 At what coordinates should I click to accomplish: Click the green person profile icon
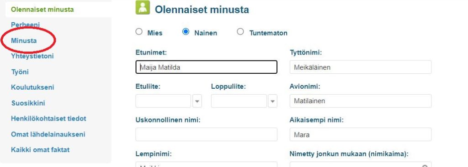[x=143, y=7]
